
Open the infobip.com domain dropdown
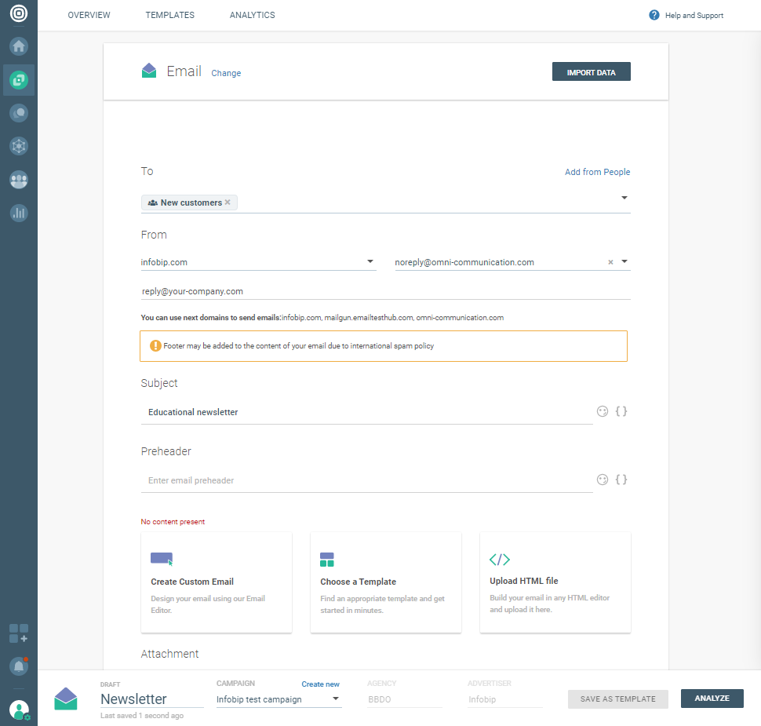point(371,262)
